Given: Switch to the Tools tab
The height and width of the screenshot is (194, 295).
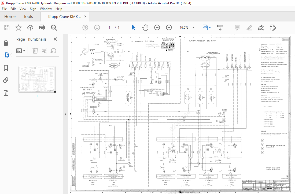Looking at the screenshot, I should click(x=28, y=17).
